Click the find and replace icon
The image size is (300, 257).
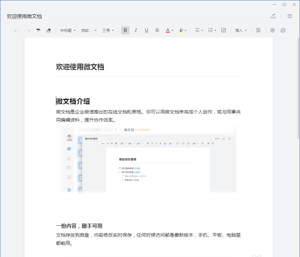click(258, 31)
